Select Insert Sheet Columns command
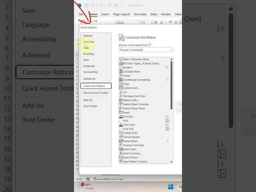 [135, 162]
